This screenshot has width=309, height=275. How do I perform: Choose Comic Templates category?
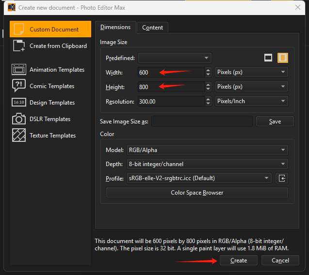coord(50,86)
